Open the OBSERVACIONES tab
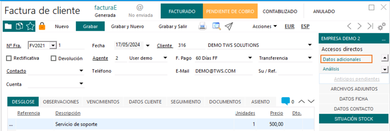 61,102
